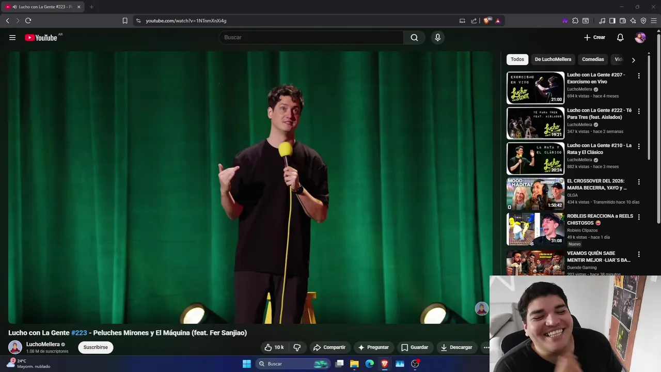Open options menu for #207 Exorcismo en Vivo
This screenshot has width=661, height=372.
point(639,76)
